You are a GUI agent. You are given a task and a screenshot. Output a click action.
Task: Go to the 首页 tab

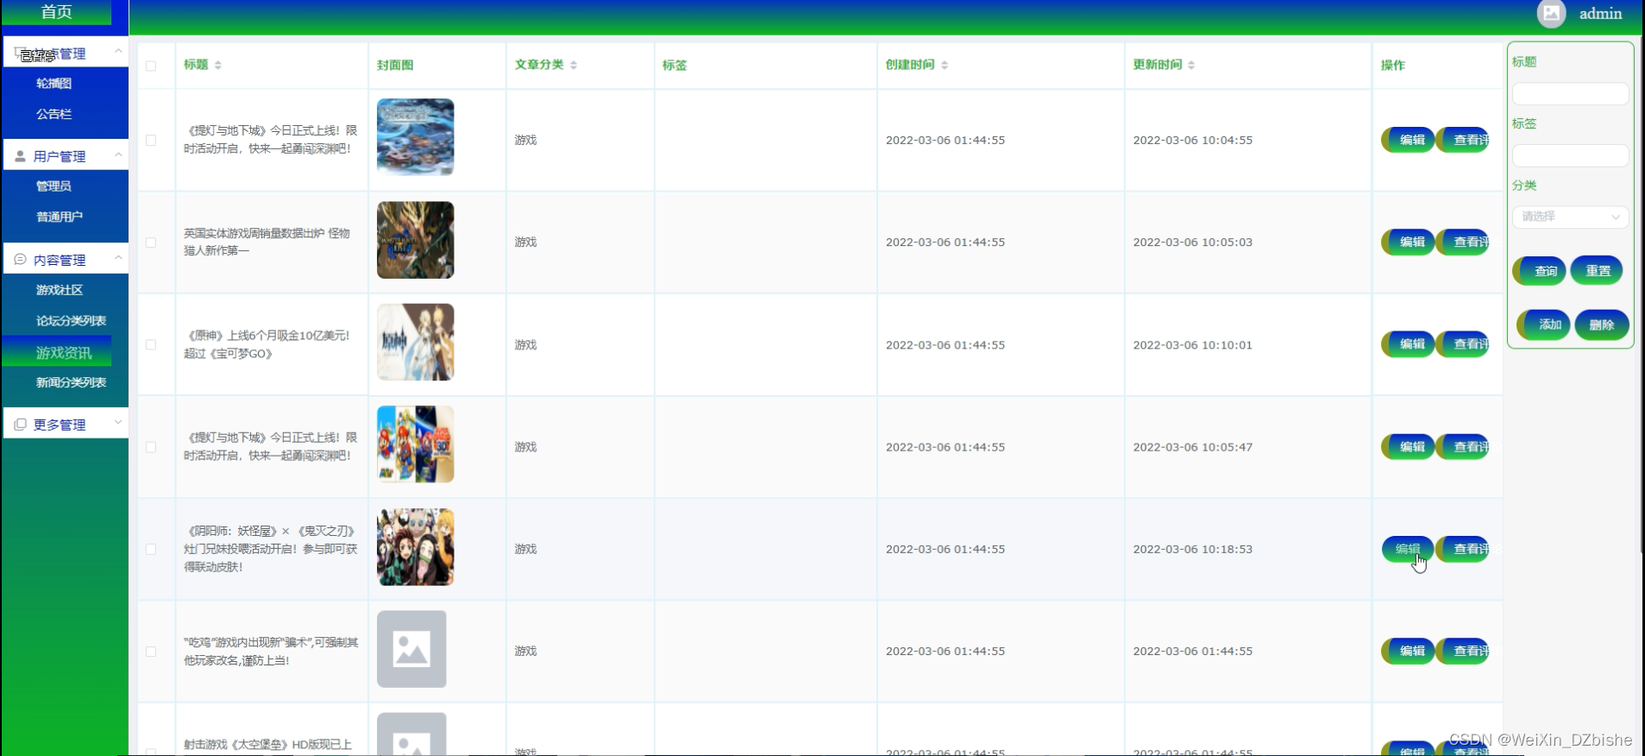tap(57, 12)
